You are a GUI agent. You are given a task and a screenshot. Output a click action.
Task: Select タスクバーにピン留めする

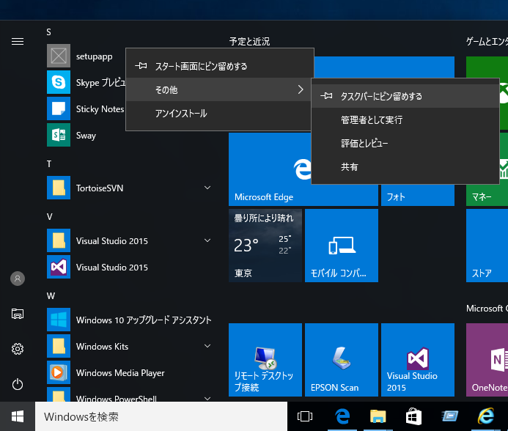click(x=405, y=96)
